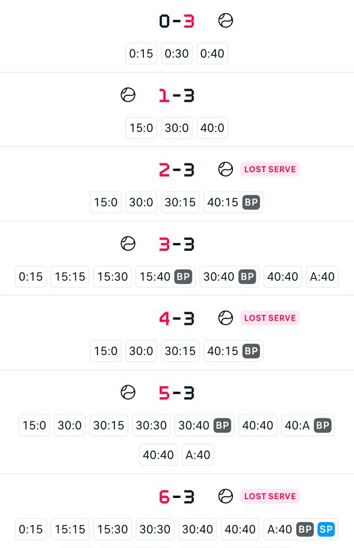The height and width of the screenshot is (548, 354).
Task: Click the 5-3 game score heading
Action: point(176,393)
